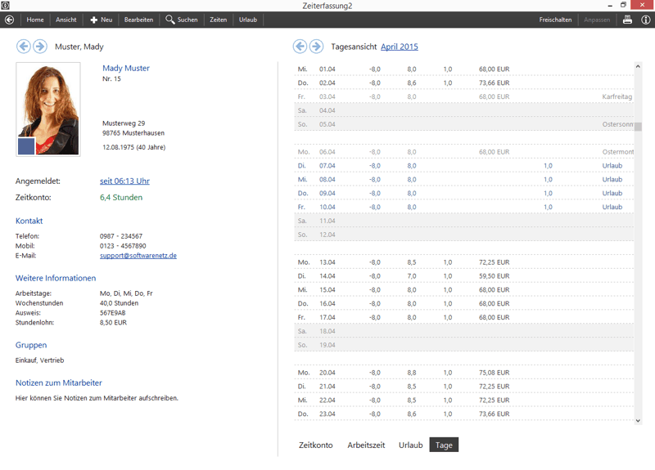The height and width of the screenshot is (470, 655).
Task: Click the back arrow in the toolbar
Action: (x=9, y=20)
